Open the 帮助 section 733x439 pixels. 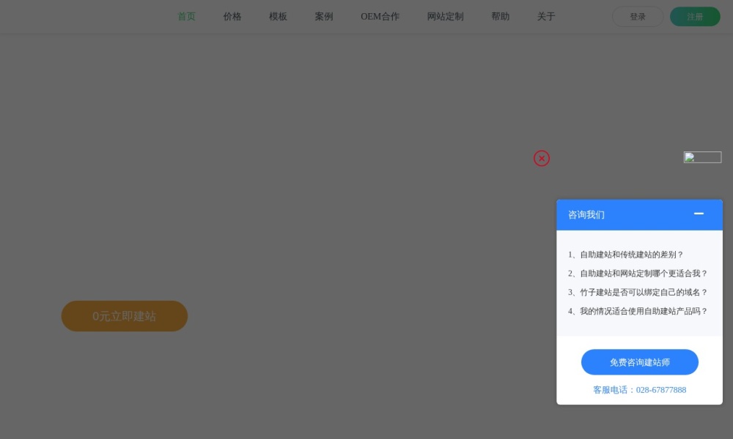point(500,16)
